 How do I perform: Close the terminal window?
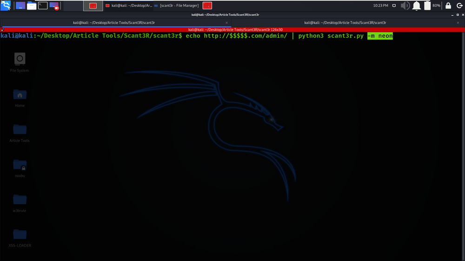point(463,14)
